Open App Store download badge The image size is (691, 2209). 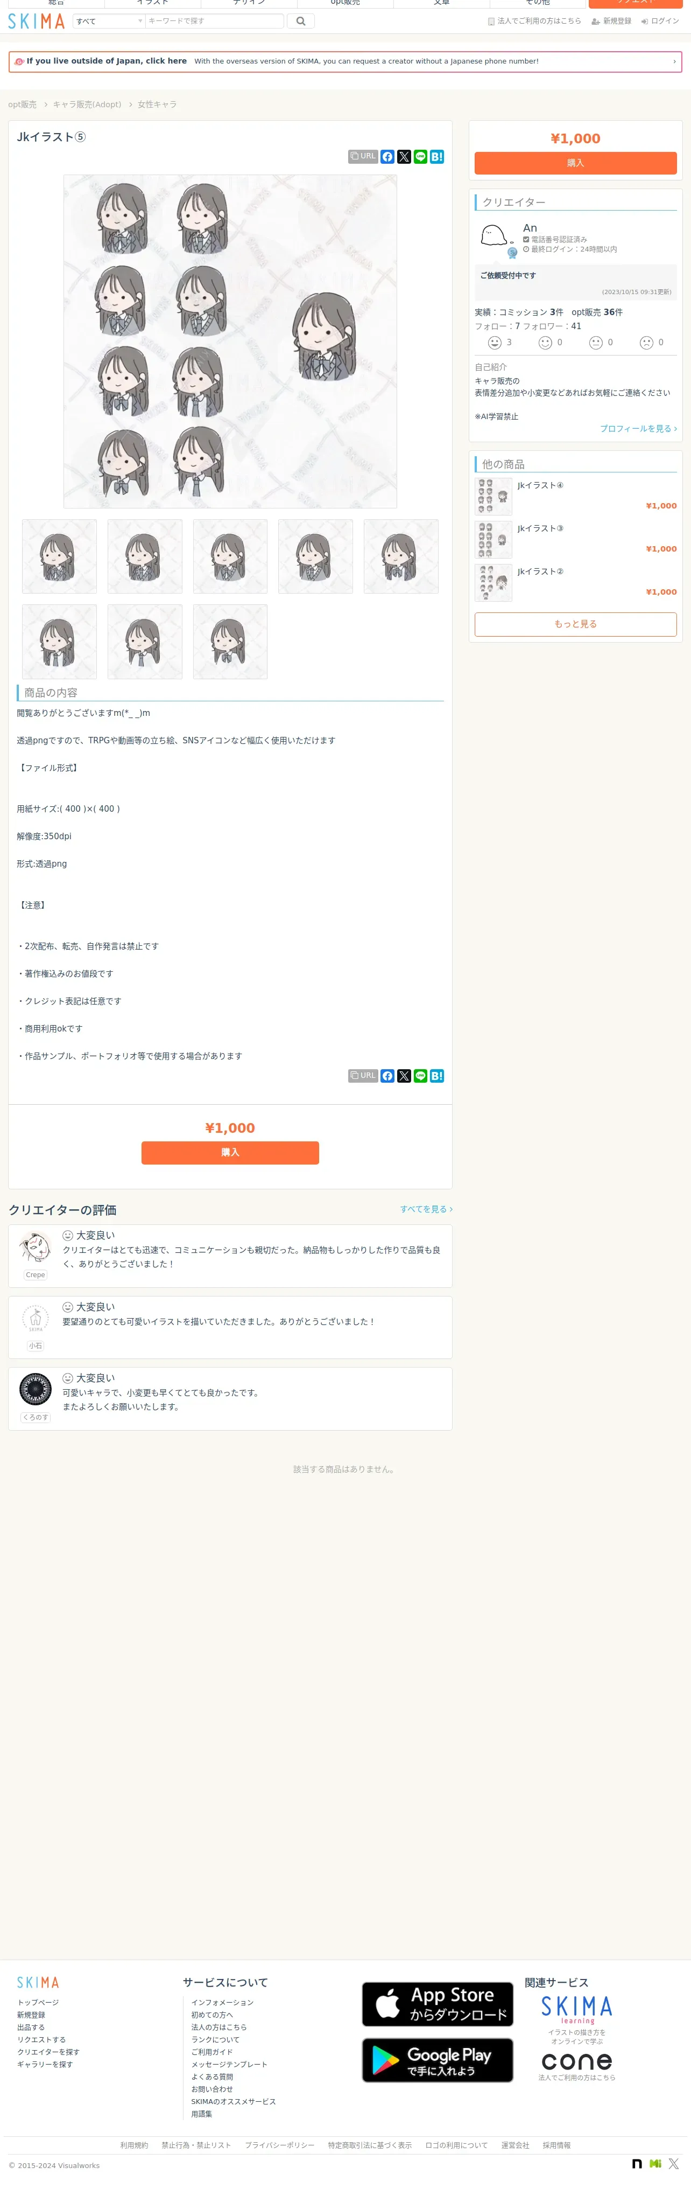(x=438, y=2004)
